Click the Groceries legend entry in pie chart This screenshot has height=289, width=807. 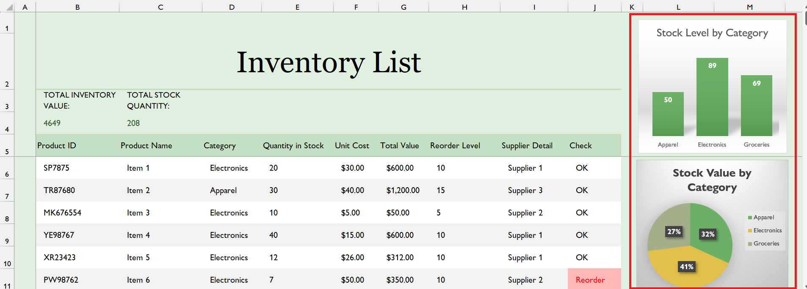(763, 243)
